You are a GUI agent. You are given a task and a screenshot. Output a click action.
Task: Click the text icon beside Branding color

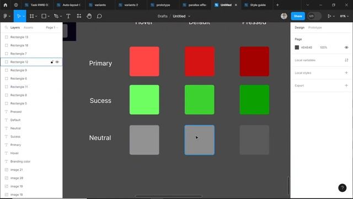pyautogui.click(x=6, y=161)
